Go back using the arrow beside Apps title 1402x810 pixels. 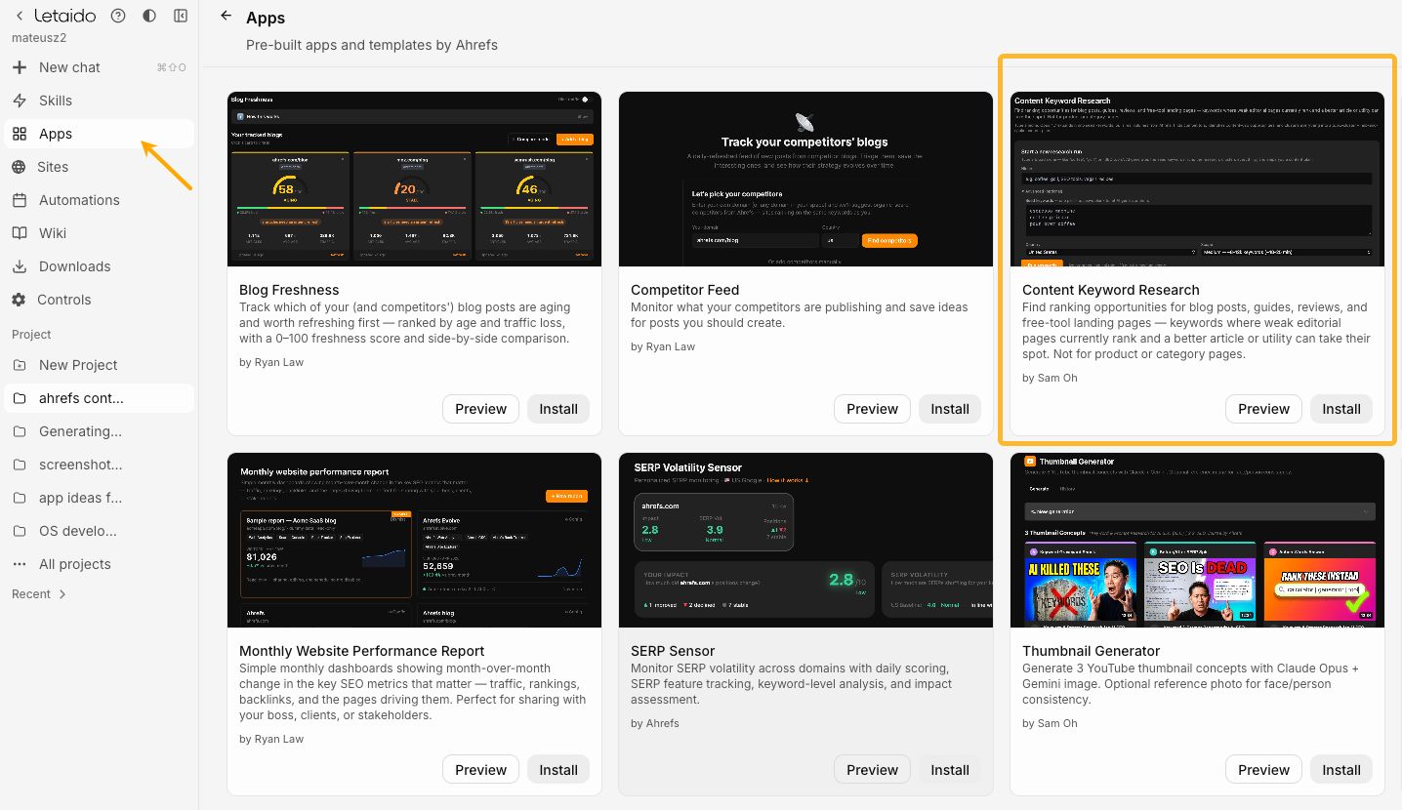click(x=227, y=16)
